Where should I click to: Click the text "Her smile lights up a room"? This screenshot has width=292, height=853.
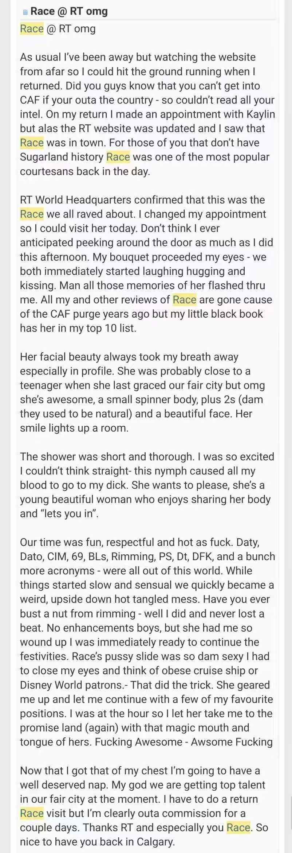coord(74,427)
